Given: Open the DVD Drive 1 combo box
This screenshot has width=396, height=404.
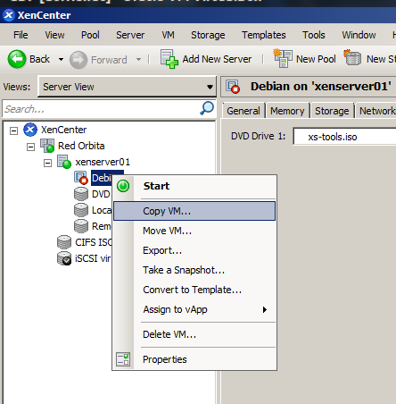Looking at the screenshot, I should coord(344,137).
